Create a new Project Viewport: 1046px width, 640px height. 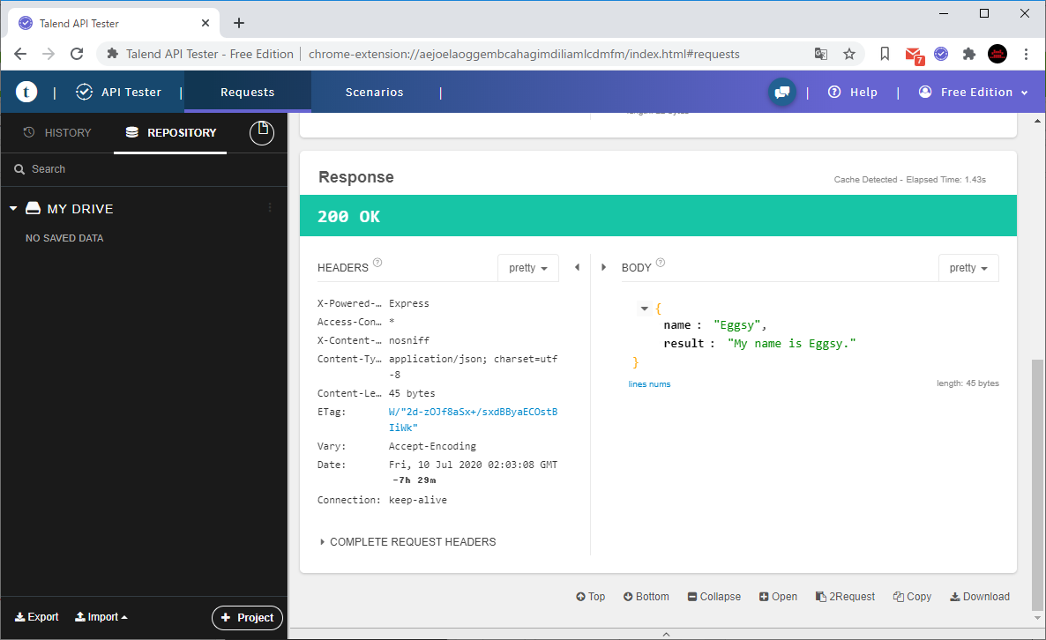click(x=248, y=617)
